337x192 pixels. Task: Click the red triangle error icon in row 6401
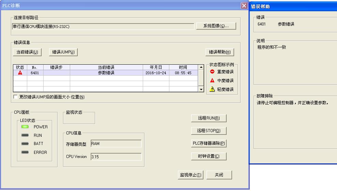pyautogui.click(x=20, y=73)
